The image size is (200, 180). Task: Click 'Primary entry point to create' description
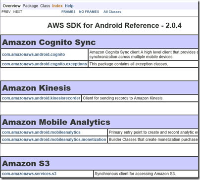153,132
